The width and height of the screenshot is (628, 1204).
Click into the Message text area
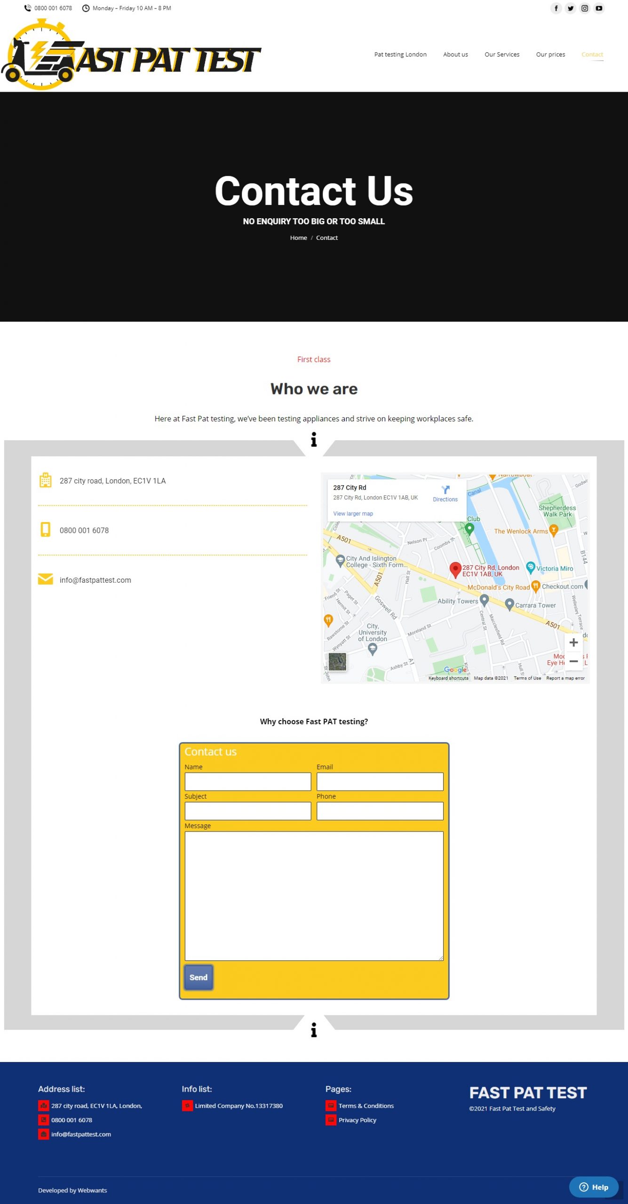tap(314, 896)
